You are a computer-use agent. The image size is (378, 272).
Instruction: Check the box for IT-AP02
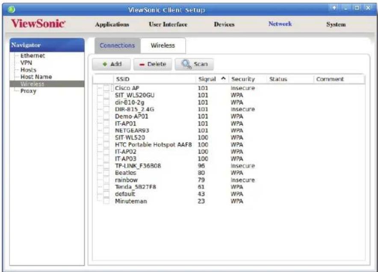(x=106, y=152)
